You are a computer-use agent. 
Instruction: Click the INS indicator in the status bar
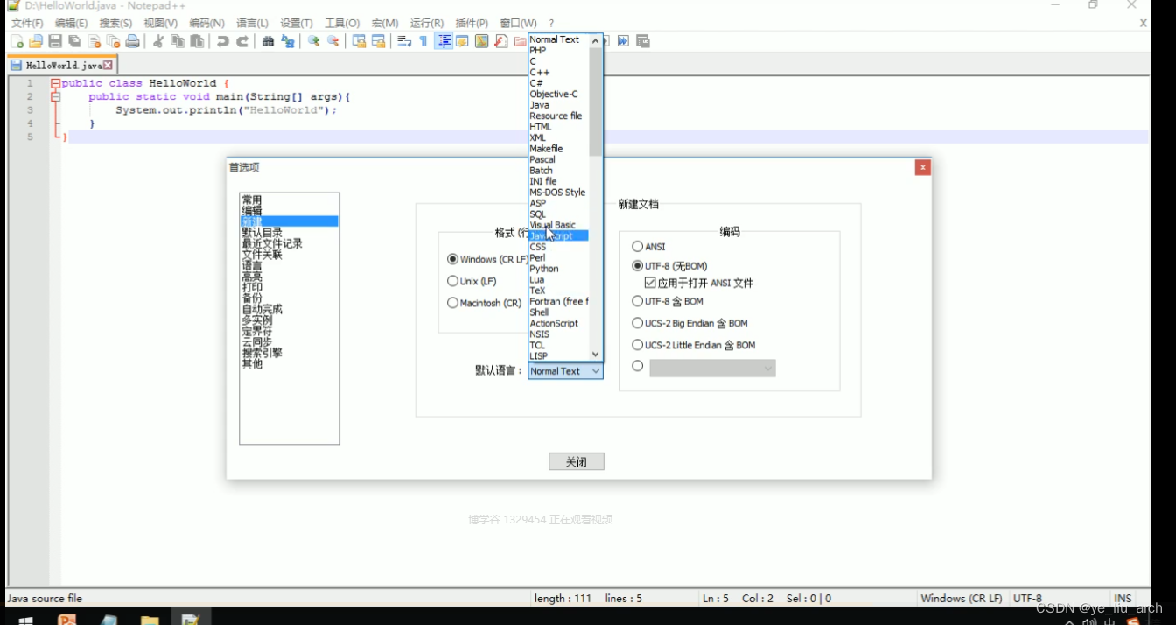pos(1123,599)
